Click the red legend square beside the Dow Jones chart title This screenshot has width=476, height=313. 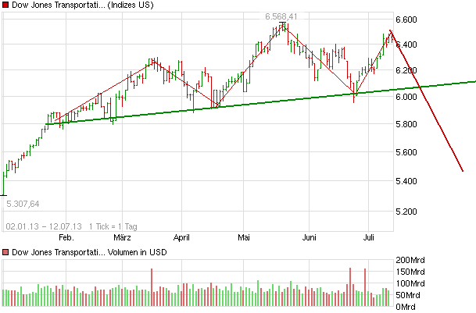pos(5,6)
